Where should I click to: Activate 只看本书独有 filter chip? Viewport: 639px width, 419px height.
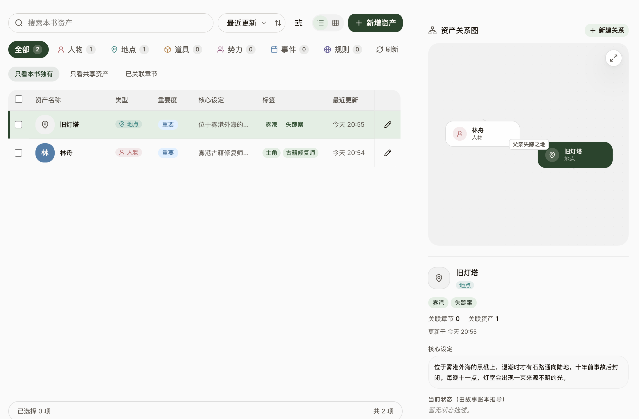(34, 74)
